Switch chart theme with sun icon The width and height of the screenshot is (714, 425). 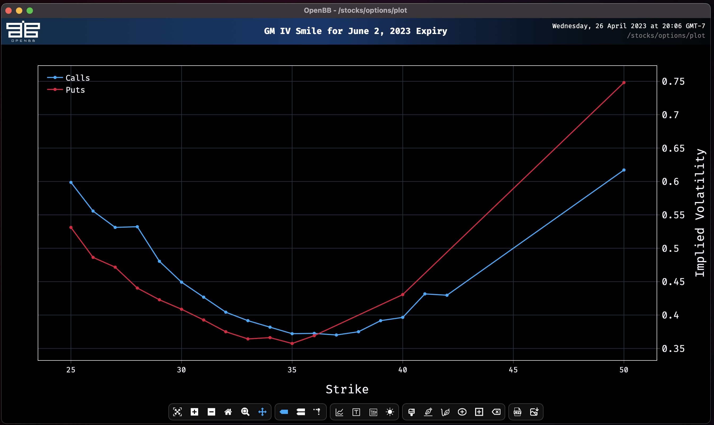[x=390, y=412]
